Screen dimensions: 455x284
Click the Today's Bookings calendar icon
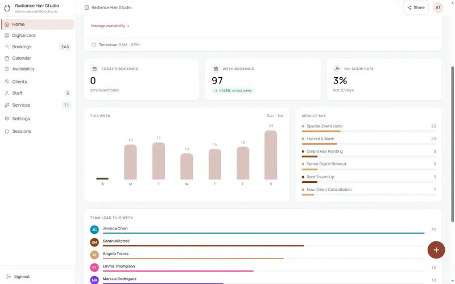click(x=94, y=69)
